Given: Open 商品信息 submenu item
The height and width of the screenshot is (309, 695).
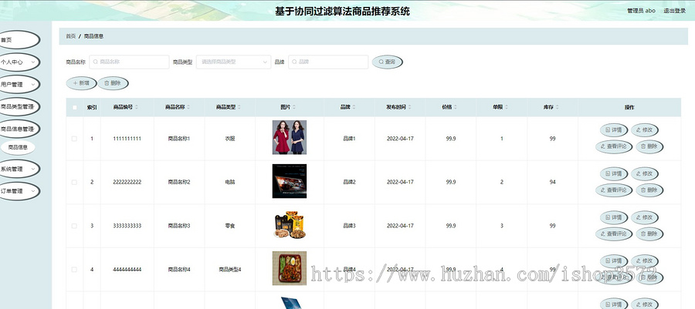Looking at the screenshot, I should 18,148.
